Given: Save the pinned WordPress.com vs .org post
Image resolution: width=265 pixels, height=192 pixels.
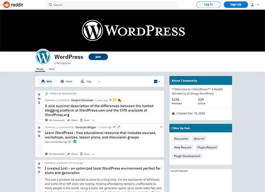Looking at the screenshot, I should (85, 120).
